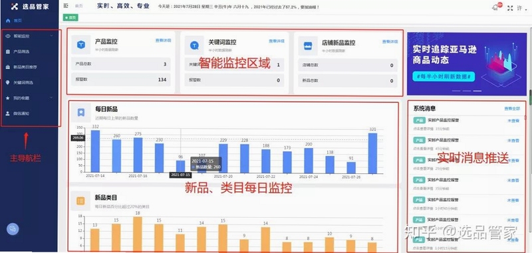This screenshot has width=532, height=253.
Task: Select the first carousel indicator on the banner
Action: 456,91
